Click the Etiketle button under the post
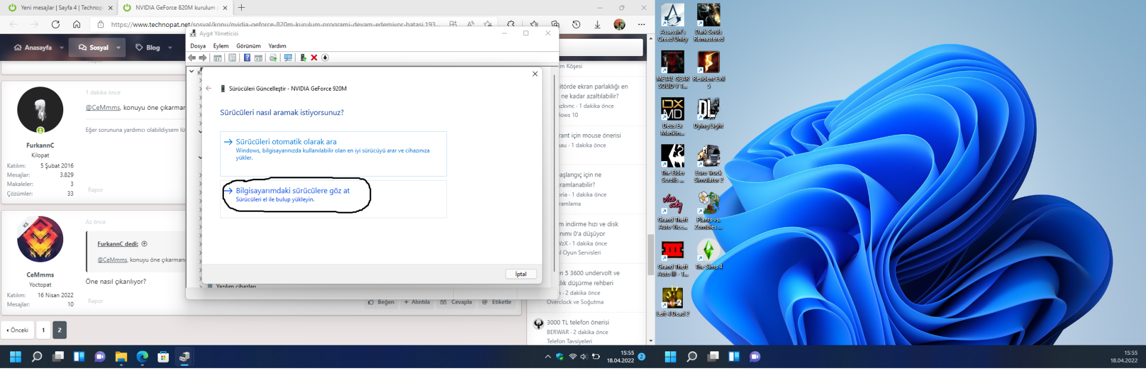Screen dimensions: 1146x371 coord(497,302)
